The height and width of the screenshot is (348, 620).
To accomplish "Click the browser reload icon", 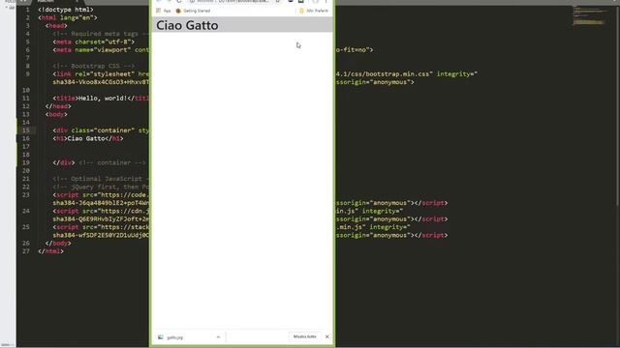I will click(x=179, y=1).
